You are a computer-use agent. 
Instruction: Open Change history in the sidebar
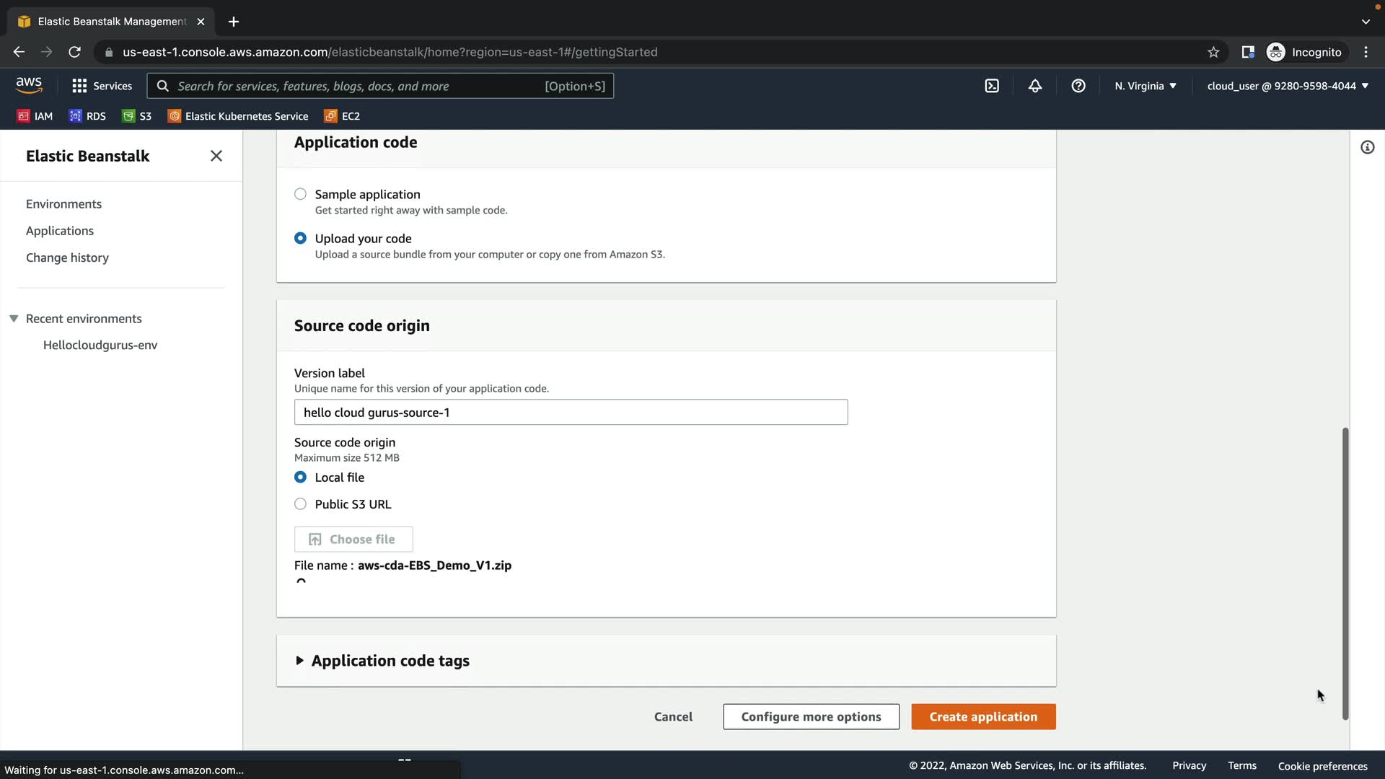tap(67, 258)
